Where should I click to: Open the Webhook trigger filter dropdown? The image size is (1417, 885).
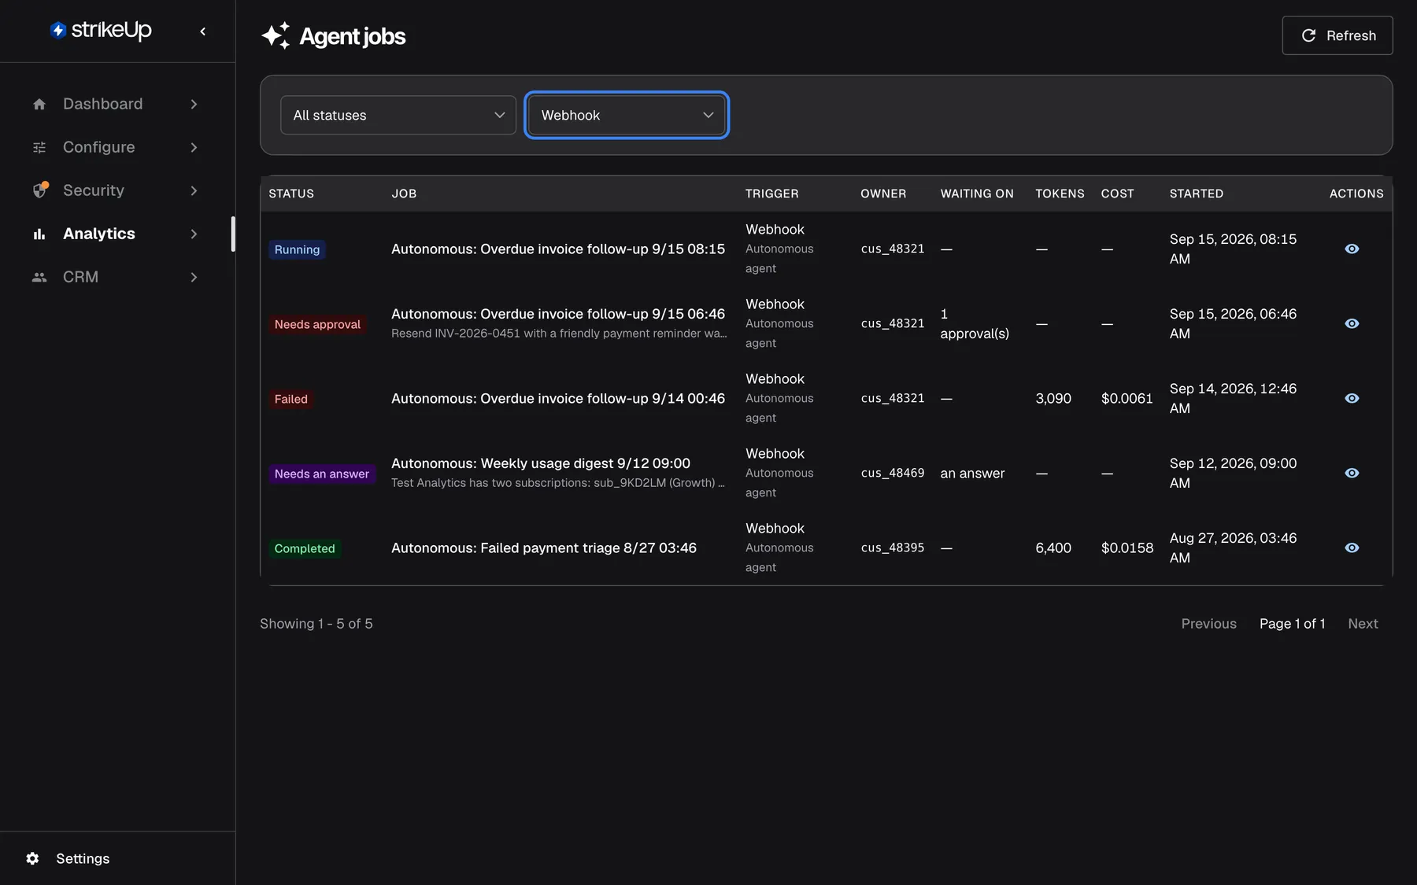pyautogui.click(x=627, y=115)
